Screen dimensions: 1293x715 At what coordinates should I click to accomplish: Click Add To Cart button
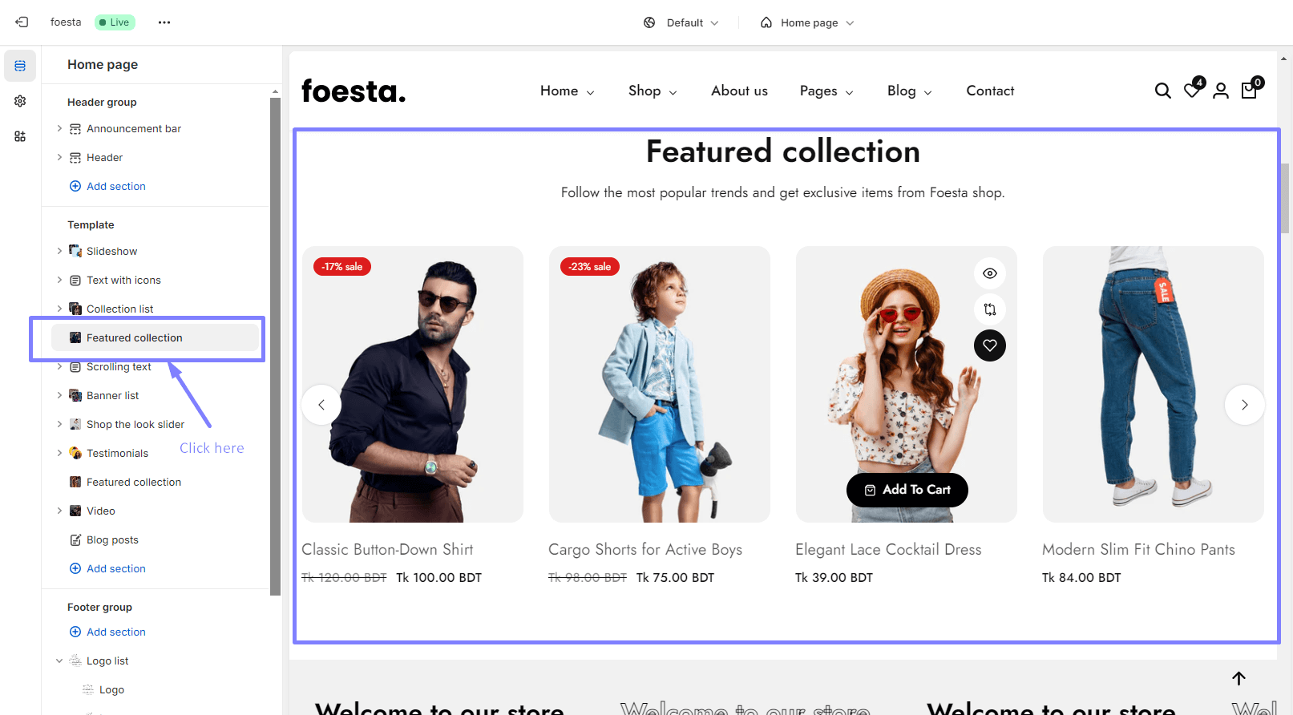click(907, 490)
